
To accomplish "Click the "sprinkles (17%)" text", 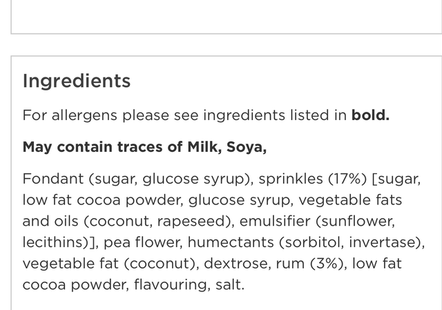I will [312, 179].
